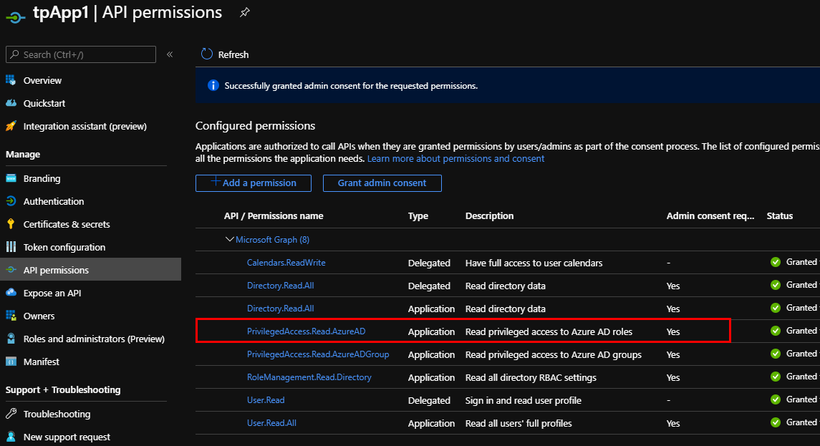Open the PrivilegedAccess.Read.AzureAD permission link

point(307,331)
